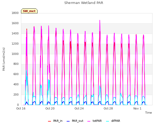Viewport: 168px width, 126px height.
Task: Click the Oct 24 x-axis tick label
Action: tap(79, 108)
